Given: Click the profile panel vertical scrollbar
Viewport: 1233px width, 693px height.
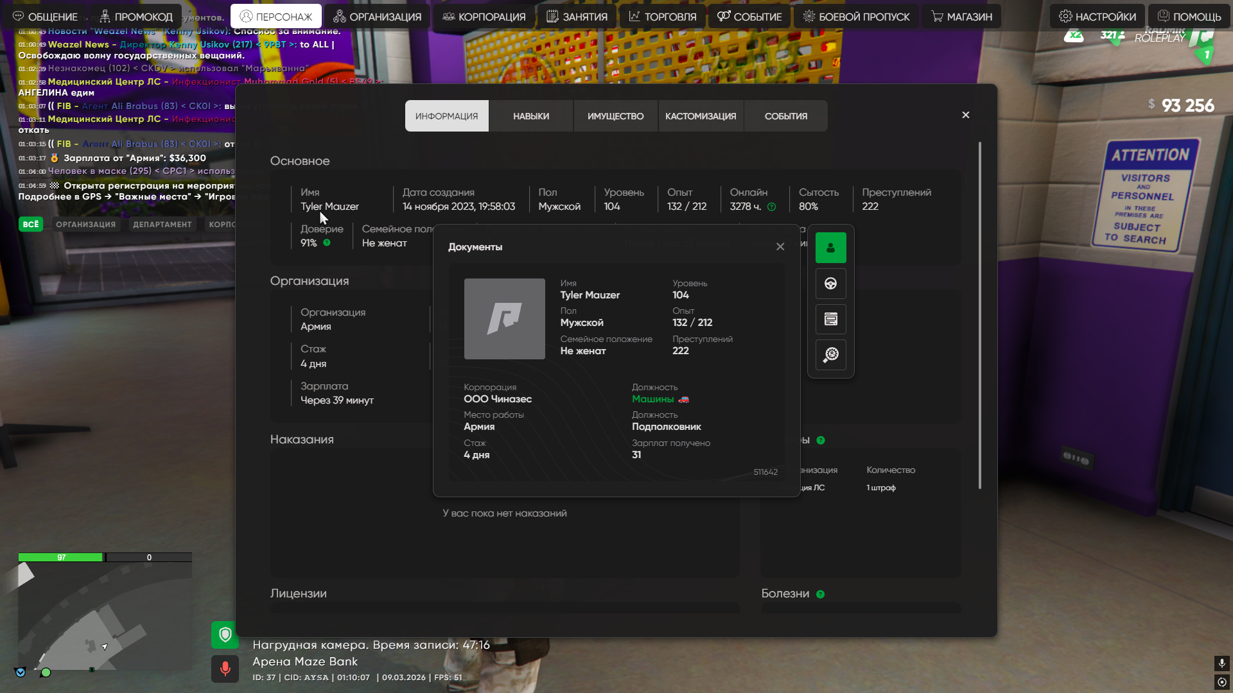Looking at the screenshot, I should click(979, 314).
